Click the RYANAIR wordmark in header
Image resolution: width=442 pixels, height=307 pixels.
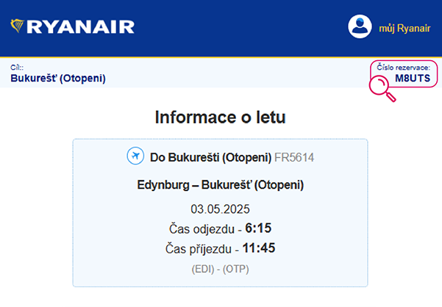[80, 26]
